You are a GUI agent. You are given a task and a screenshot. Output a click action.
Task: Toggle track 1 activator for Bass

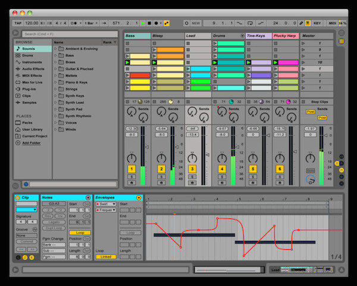(131, 169)
